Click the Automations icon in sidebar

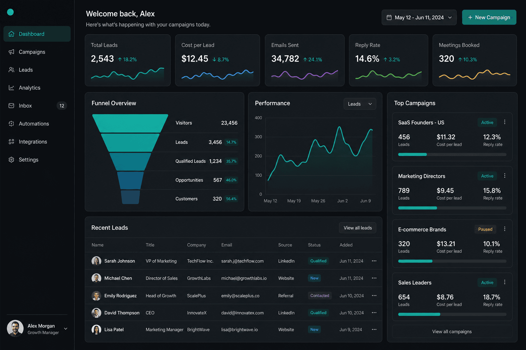pos(11,124)
